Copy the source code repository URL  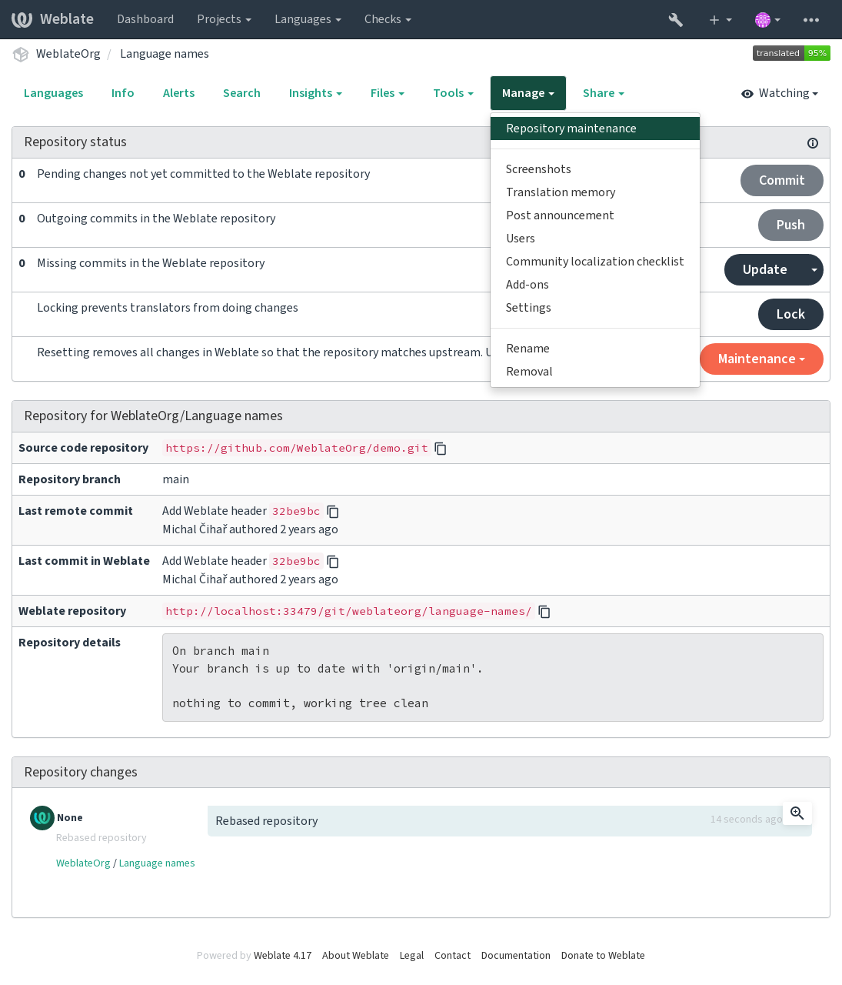click(x=441, y=449)
